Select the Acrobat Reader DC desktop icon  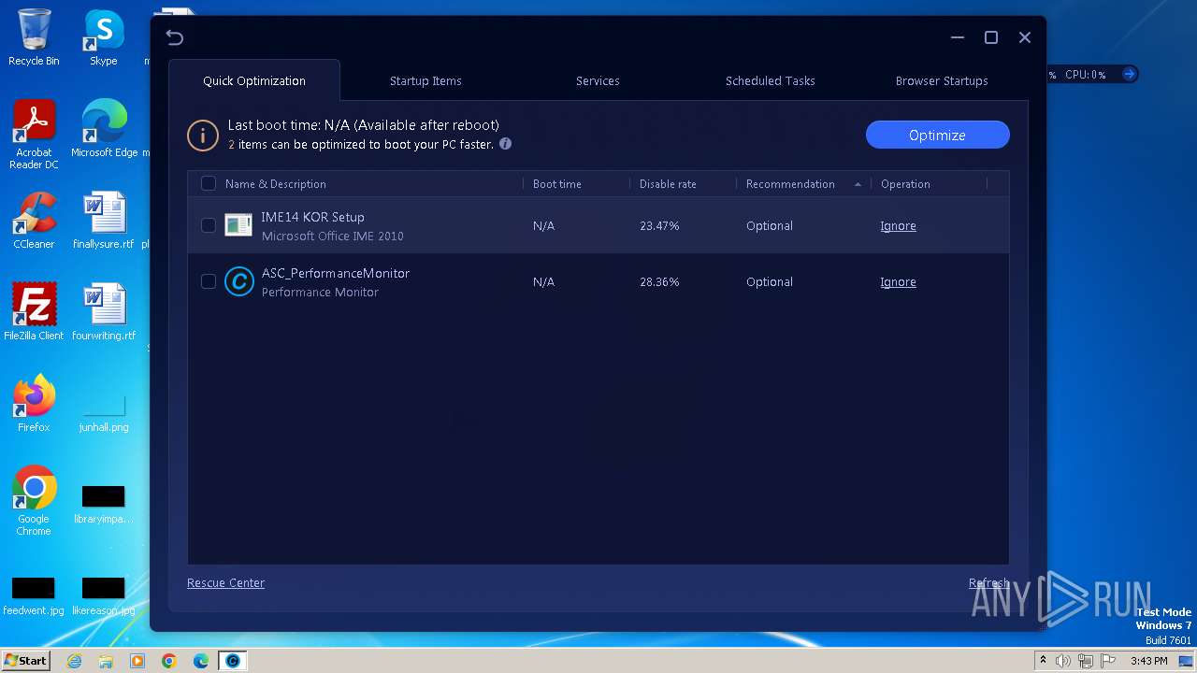(34, 136)
